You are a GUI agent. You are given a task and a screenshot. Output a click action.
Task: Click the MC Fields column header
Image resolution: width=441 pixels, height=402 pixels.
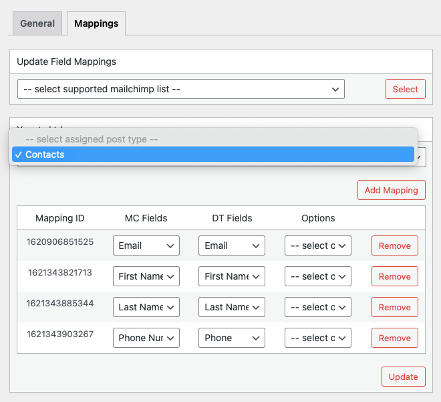pos(146,218)
